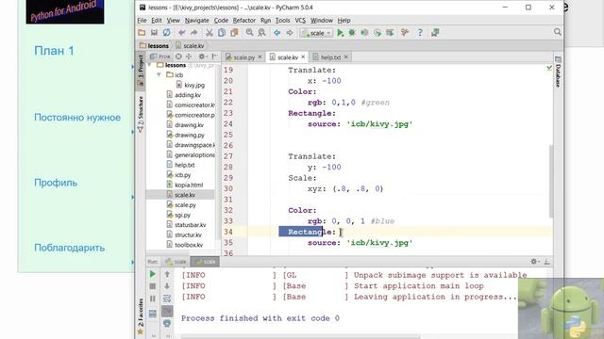
Task: Open the Code menu
Action: (221, 21)
